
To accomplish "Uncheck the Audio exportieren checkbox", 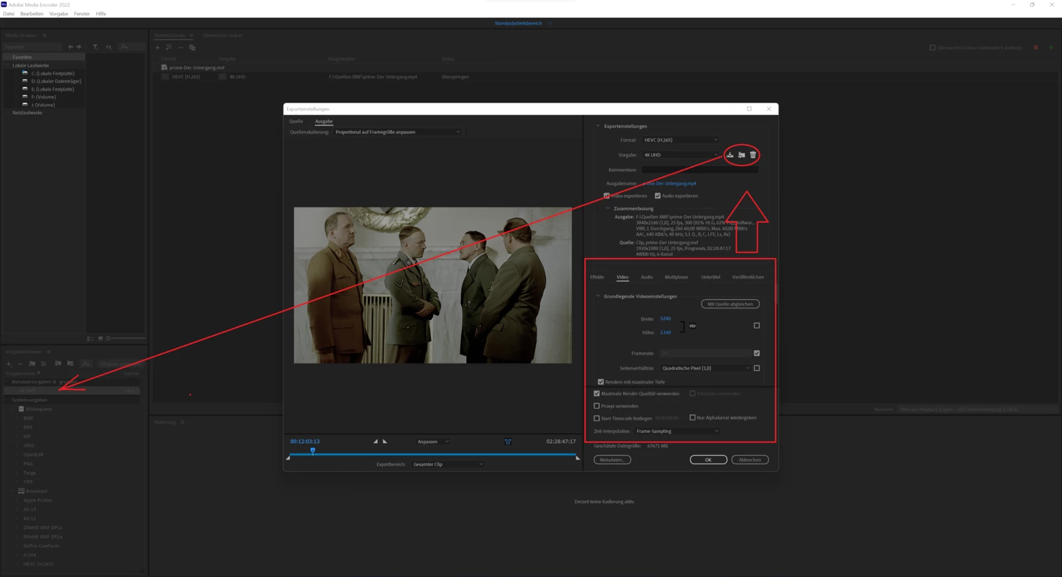I will click(658, 196).
